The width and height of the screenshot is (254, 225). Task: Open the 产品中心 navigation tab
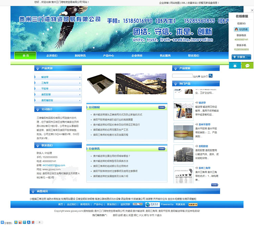click(x=108, y=56)
